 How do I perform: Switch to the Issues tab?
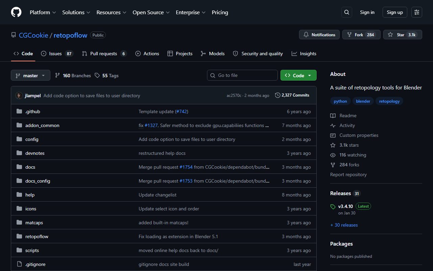pos(57,54)
